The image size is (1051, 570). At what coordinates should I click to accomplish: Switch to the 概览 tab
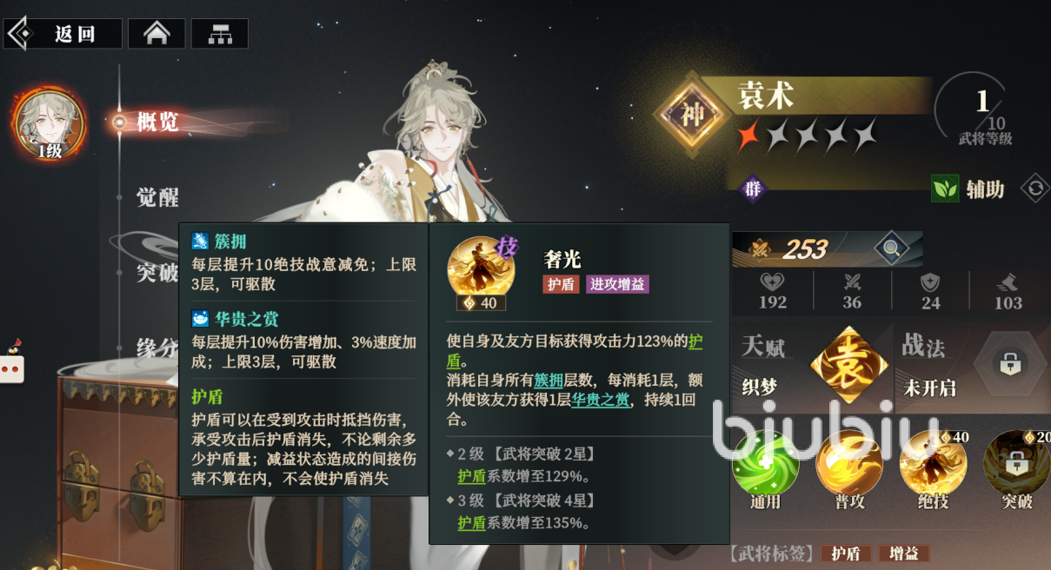point(157,122)
